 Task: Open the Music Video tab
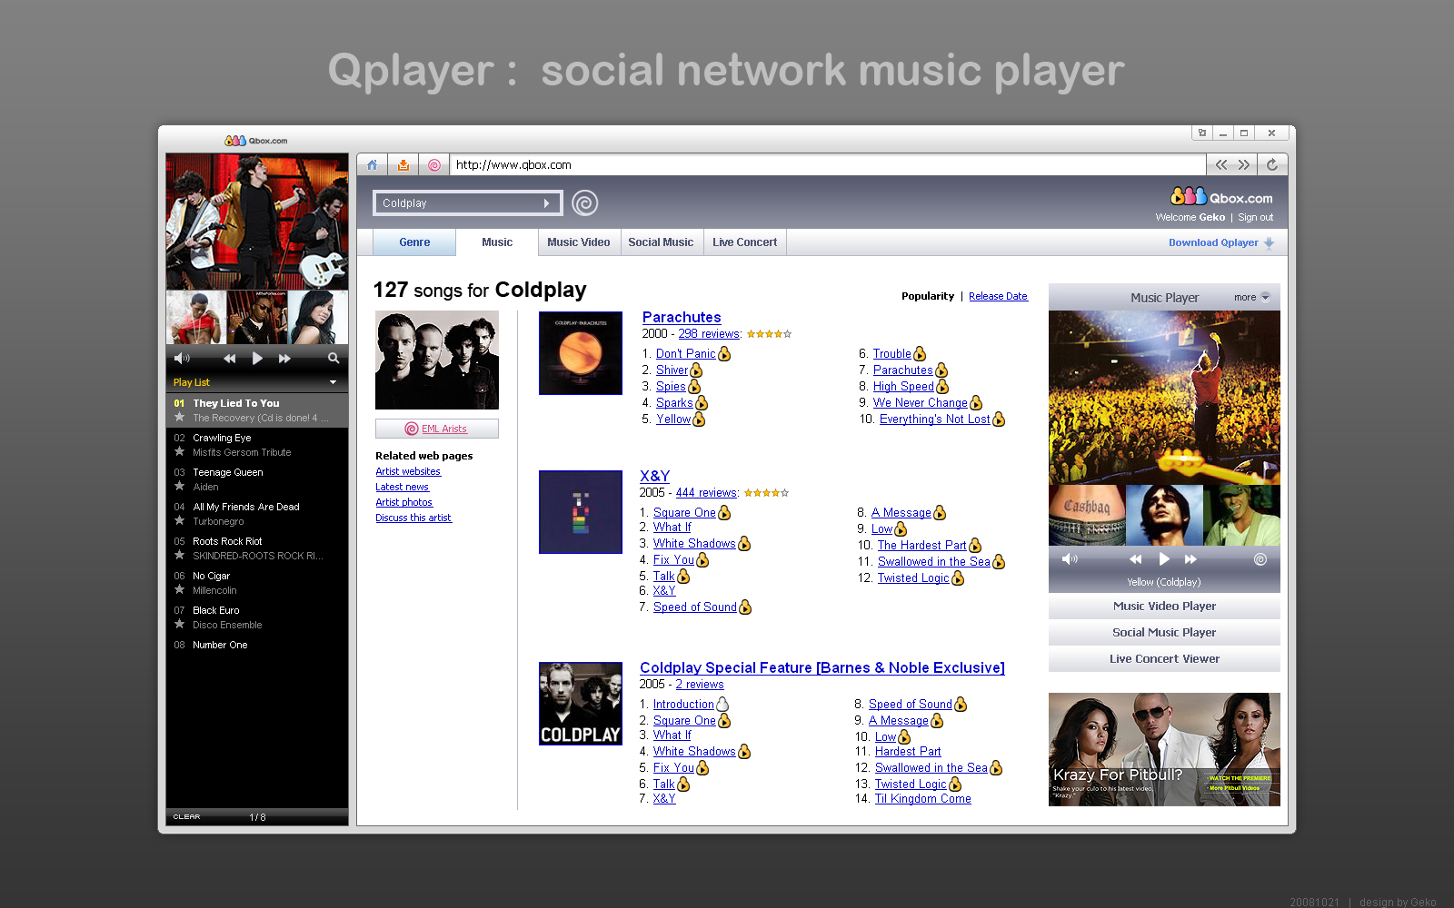[x=579, y=242]
